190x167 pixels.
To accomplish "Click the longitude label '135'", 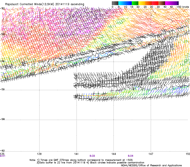I will point(2,154).
